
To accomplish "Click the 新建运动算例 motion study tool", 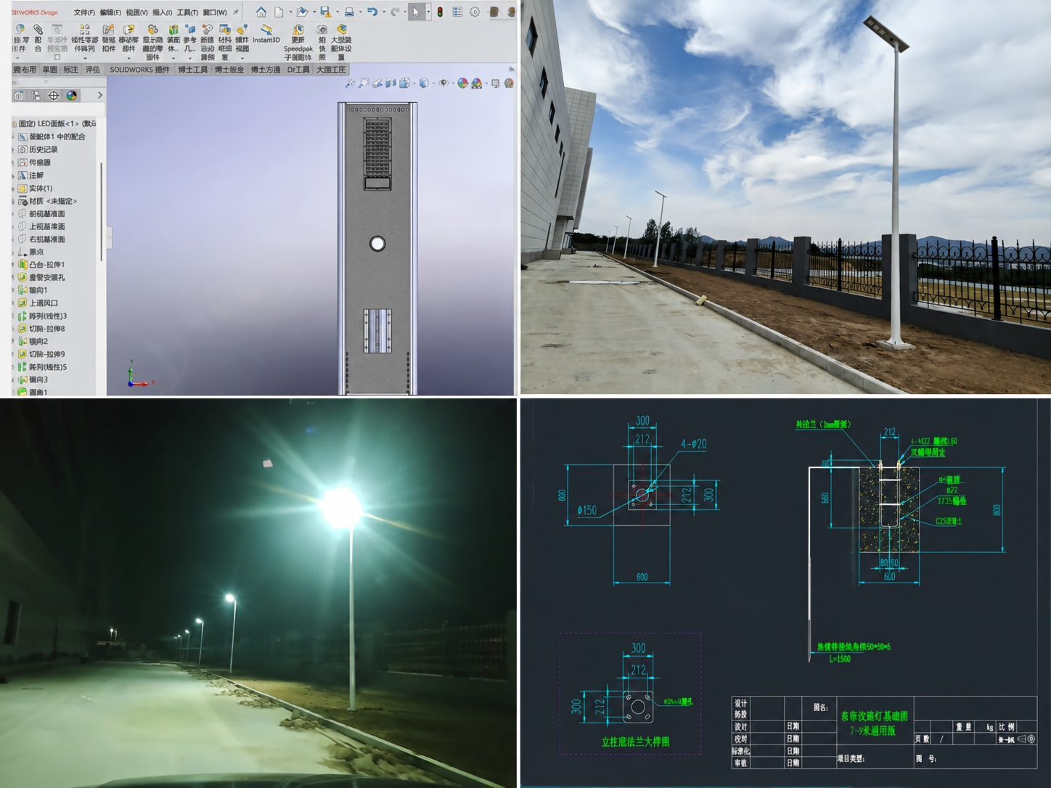I will (208, 42).
